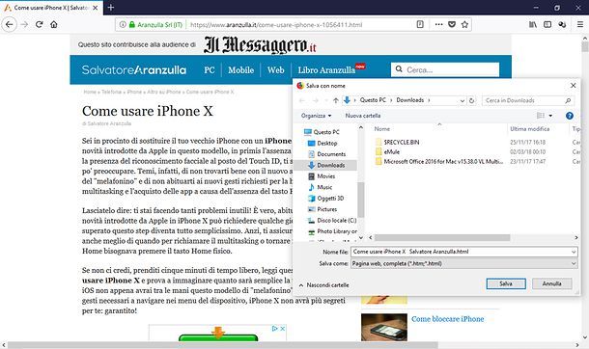The height and width of the screenshot is (349, 589).
Task: Select Documents in folder tree
Action: tap(326, 154)
